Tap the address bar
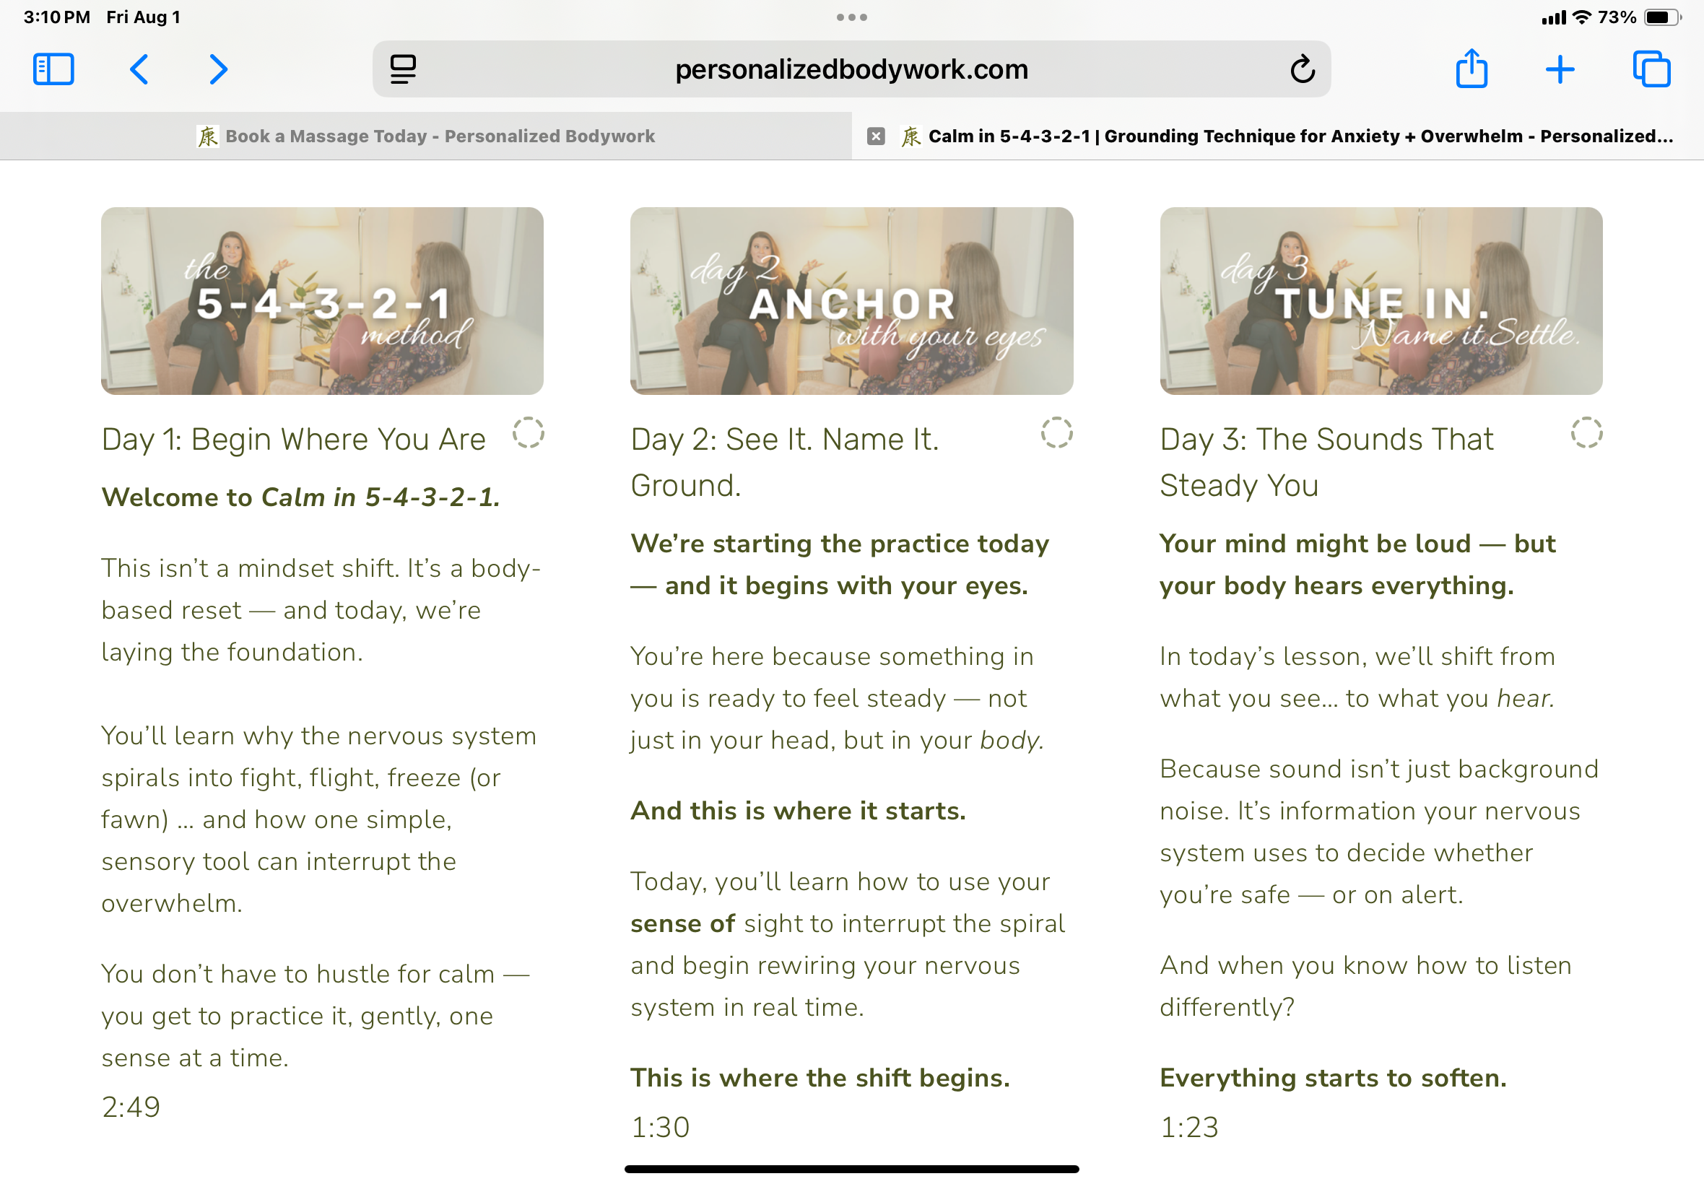The height and width of the screenshot is (1184, 1704). coord(851,69)
